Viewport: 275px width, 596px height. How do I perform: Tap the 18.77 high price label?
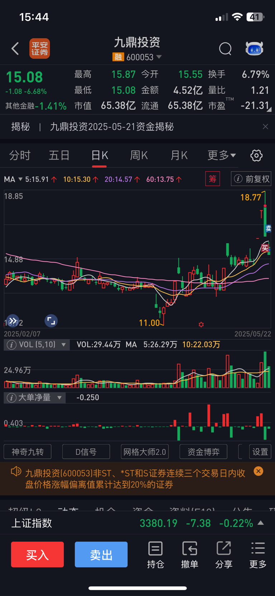coord(251,197)
